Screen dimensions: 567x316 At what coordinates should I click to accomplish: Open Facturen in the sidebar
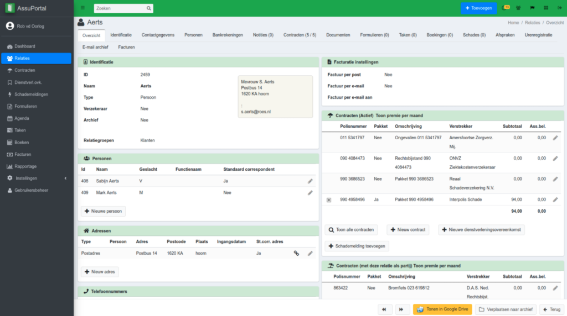pyautogui.click(x=36, y=154)
